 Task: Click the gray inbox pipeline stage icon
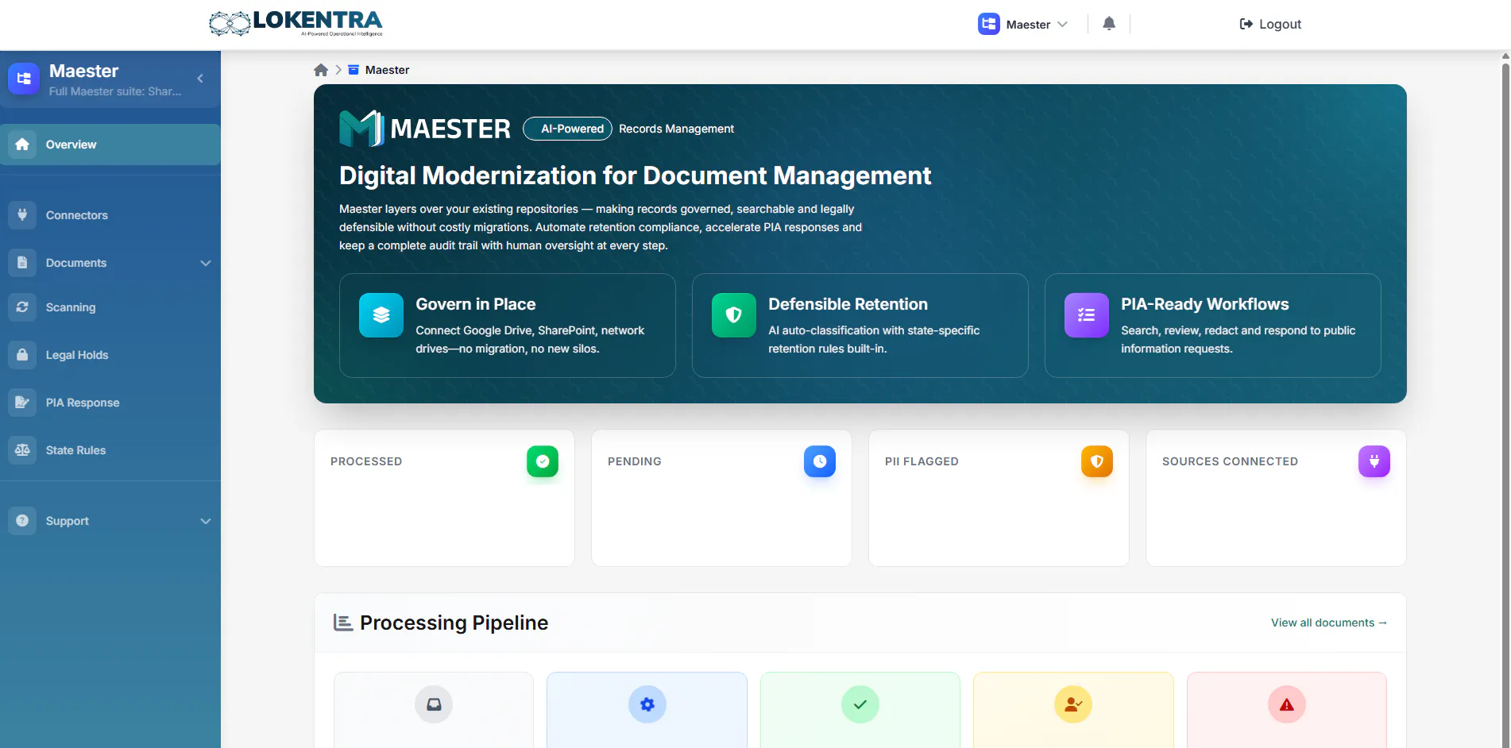434,704
